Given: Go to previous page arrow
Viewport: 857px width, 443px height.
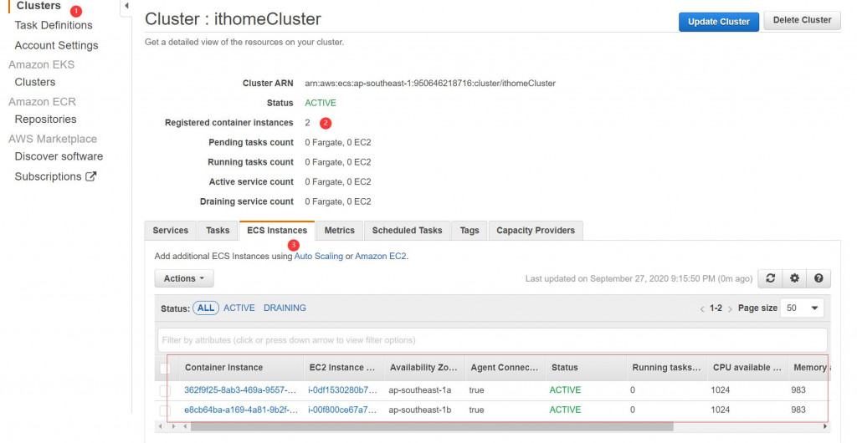Looking at the screenshot, I should [x=702, y=308].
